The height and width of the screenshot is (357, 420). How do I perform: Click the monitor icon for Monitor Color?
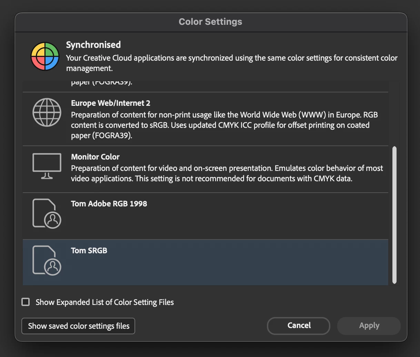point(47,166)
